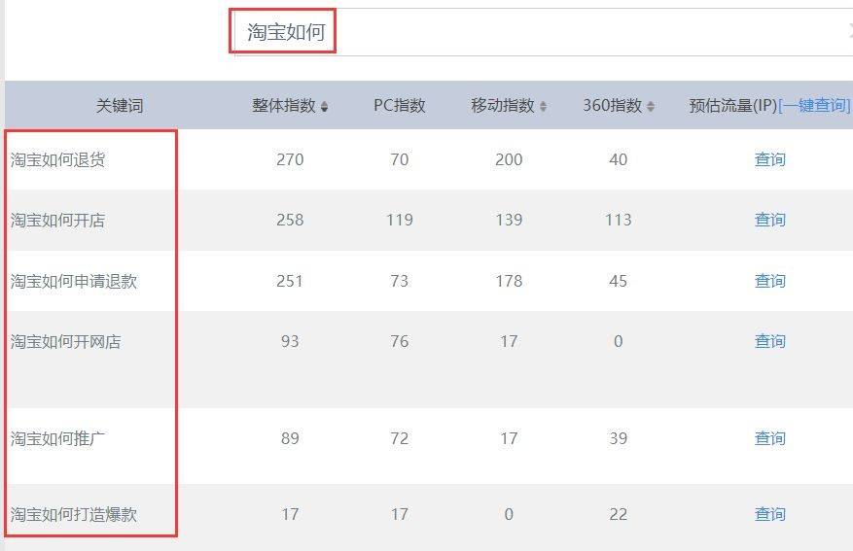853x551 pixels.
Task: Click PC index value 73
Action: tap(400, 281)
